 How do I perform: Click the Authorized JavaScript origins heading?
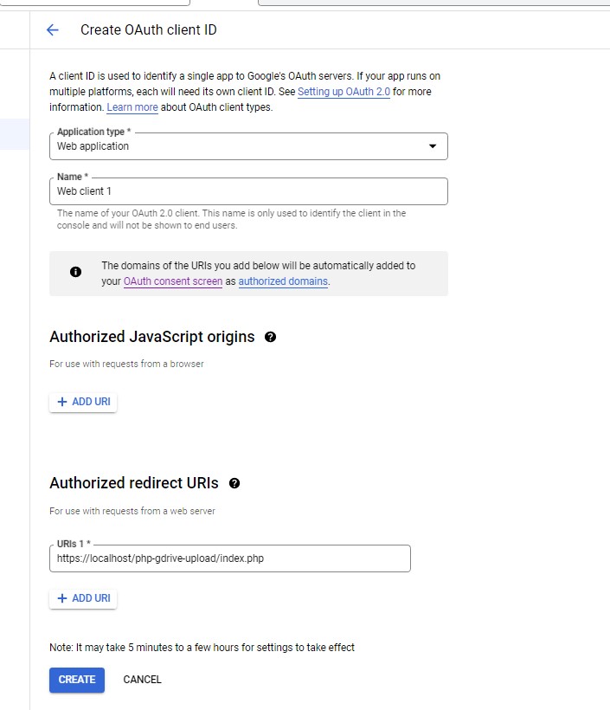[x=152, y=337]
